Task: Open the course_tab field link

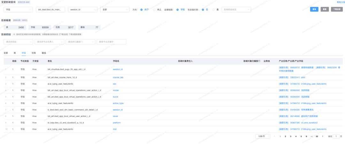Action: click(118, 77)
